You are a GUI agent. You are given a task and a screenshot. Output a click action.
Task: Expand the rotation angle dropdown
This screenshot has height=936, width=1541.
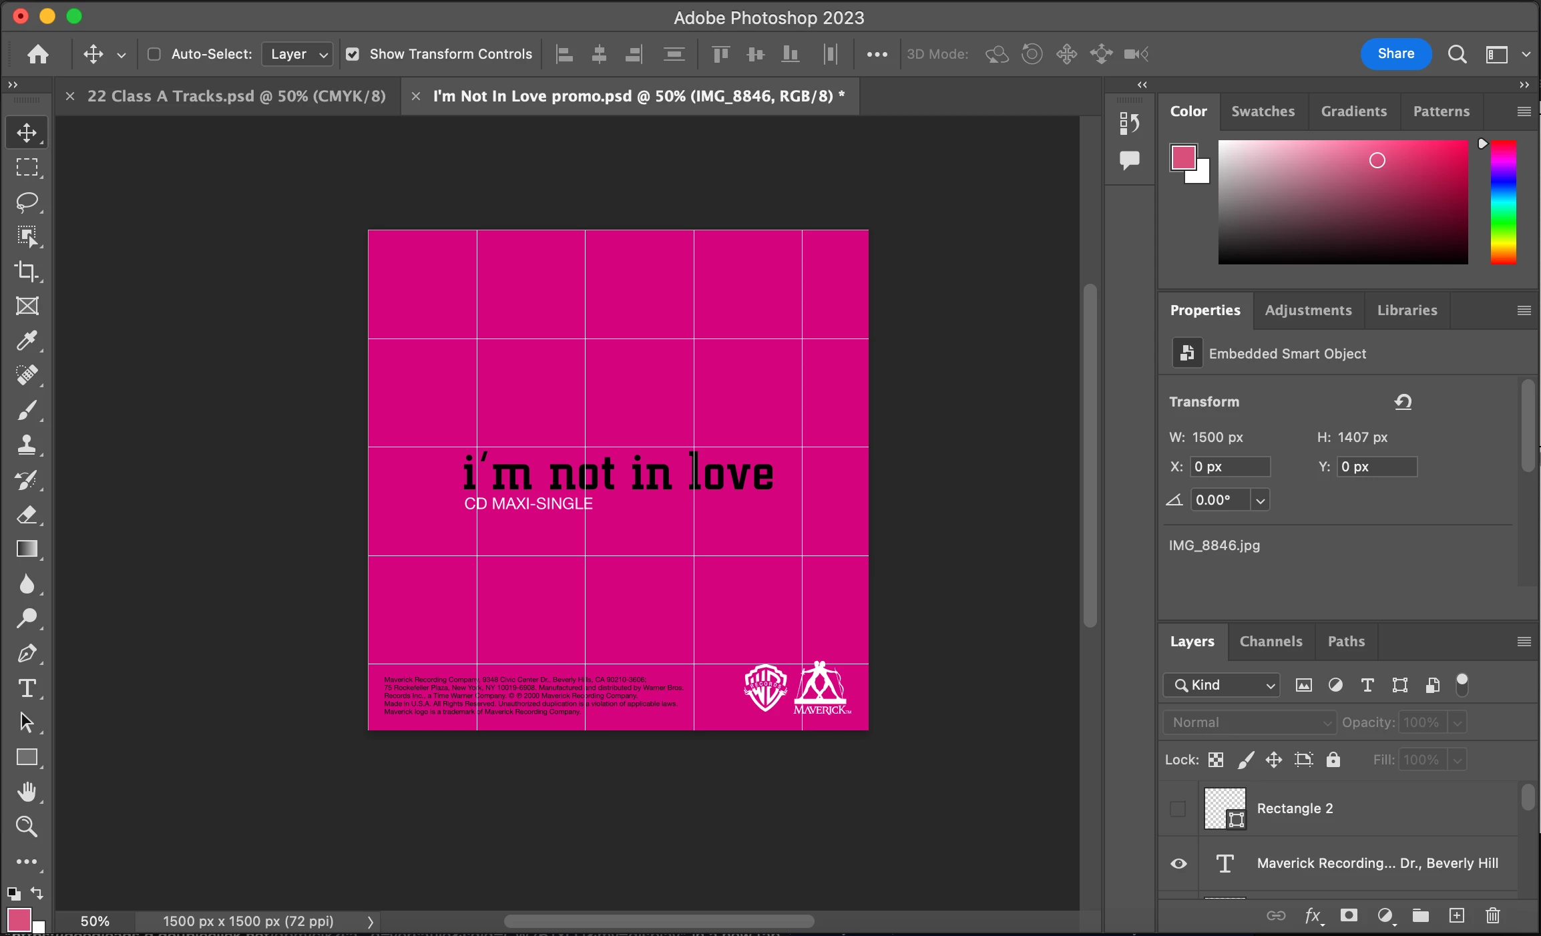coord(1260,500)
